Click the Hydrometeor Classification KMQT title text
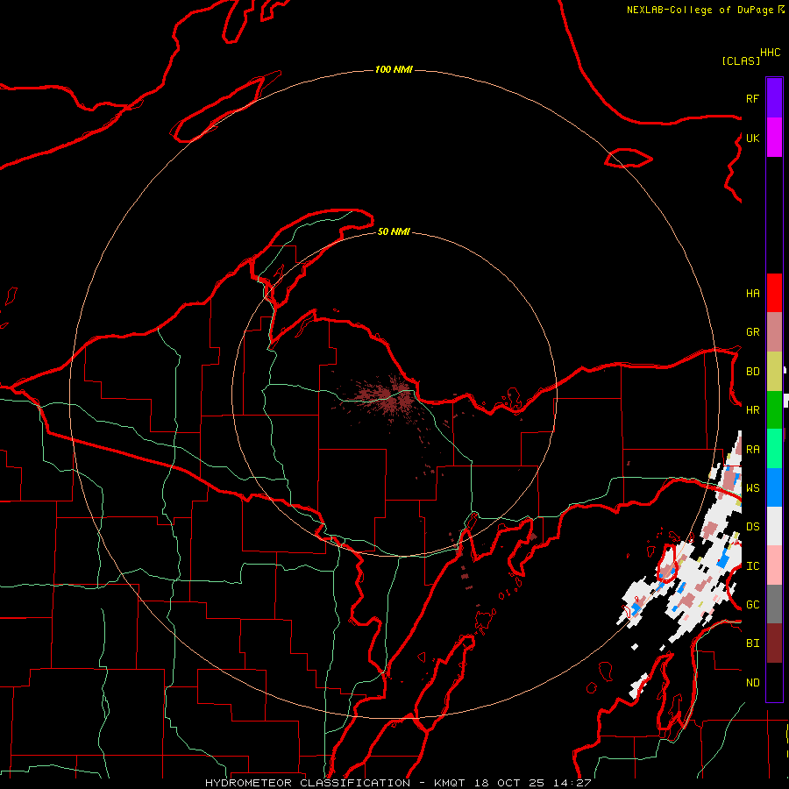This screenshot has width=789, height=789. click(398, 783)
